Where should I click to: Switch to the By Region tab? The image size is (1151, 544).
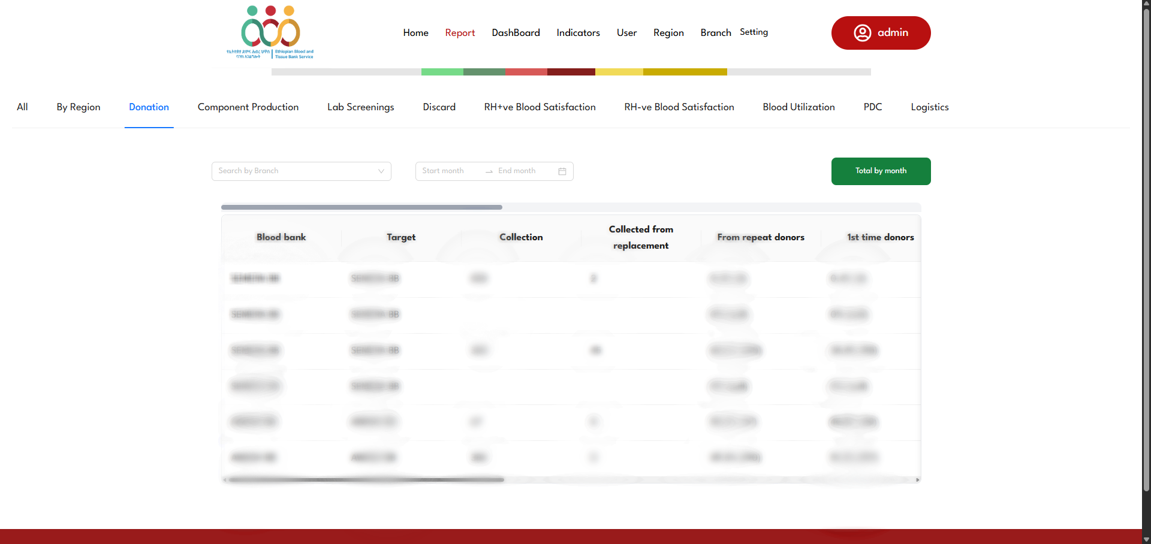tap(79, 107)
